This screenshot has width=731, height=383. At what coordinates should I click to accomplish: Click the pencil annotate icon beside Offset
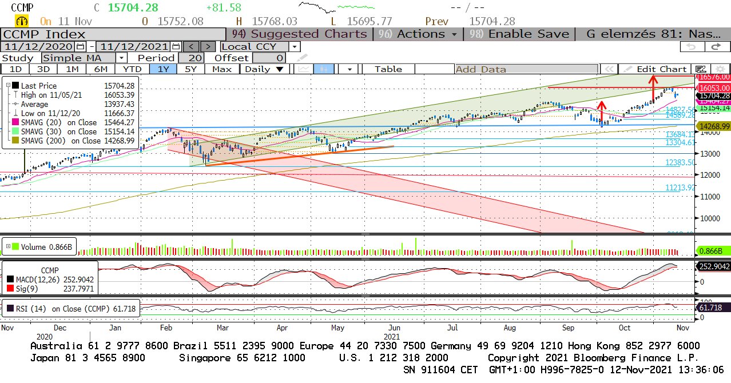click(x=301, y=58)
